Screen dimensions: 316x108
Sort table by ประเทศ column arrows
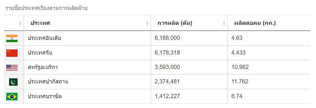[x=147, y=23]
